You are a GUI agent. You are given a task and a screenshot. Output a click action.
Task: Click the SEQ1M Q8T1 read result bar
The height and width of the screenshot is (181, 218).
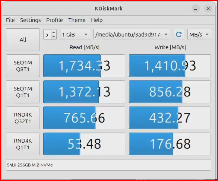point(84,66)
